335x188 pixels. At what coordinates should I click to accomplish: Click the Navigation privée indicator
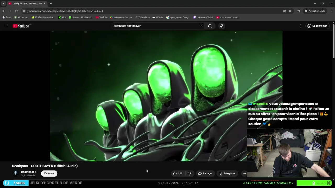pos(315,11)
